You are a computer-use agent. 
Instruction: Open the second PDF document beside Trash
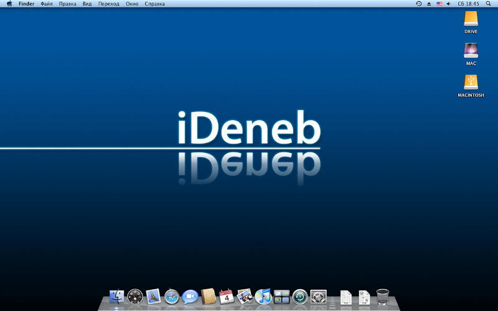[364, 298]
